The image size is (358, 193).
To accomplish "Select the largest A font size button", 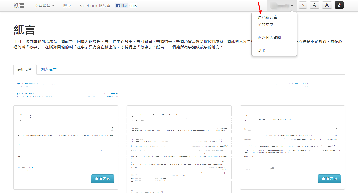I will [327, 5].
